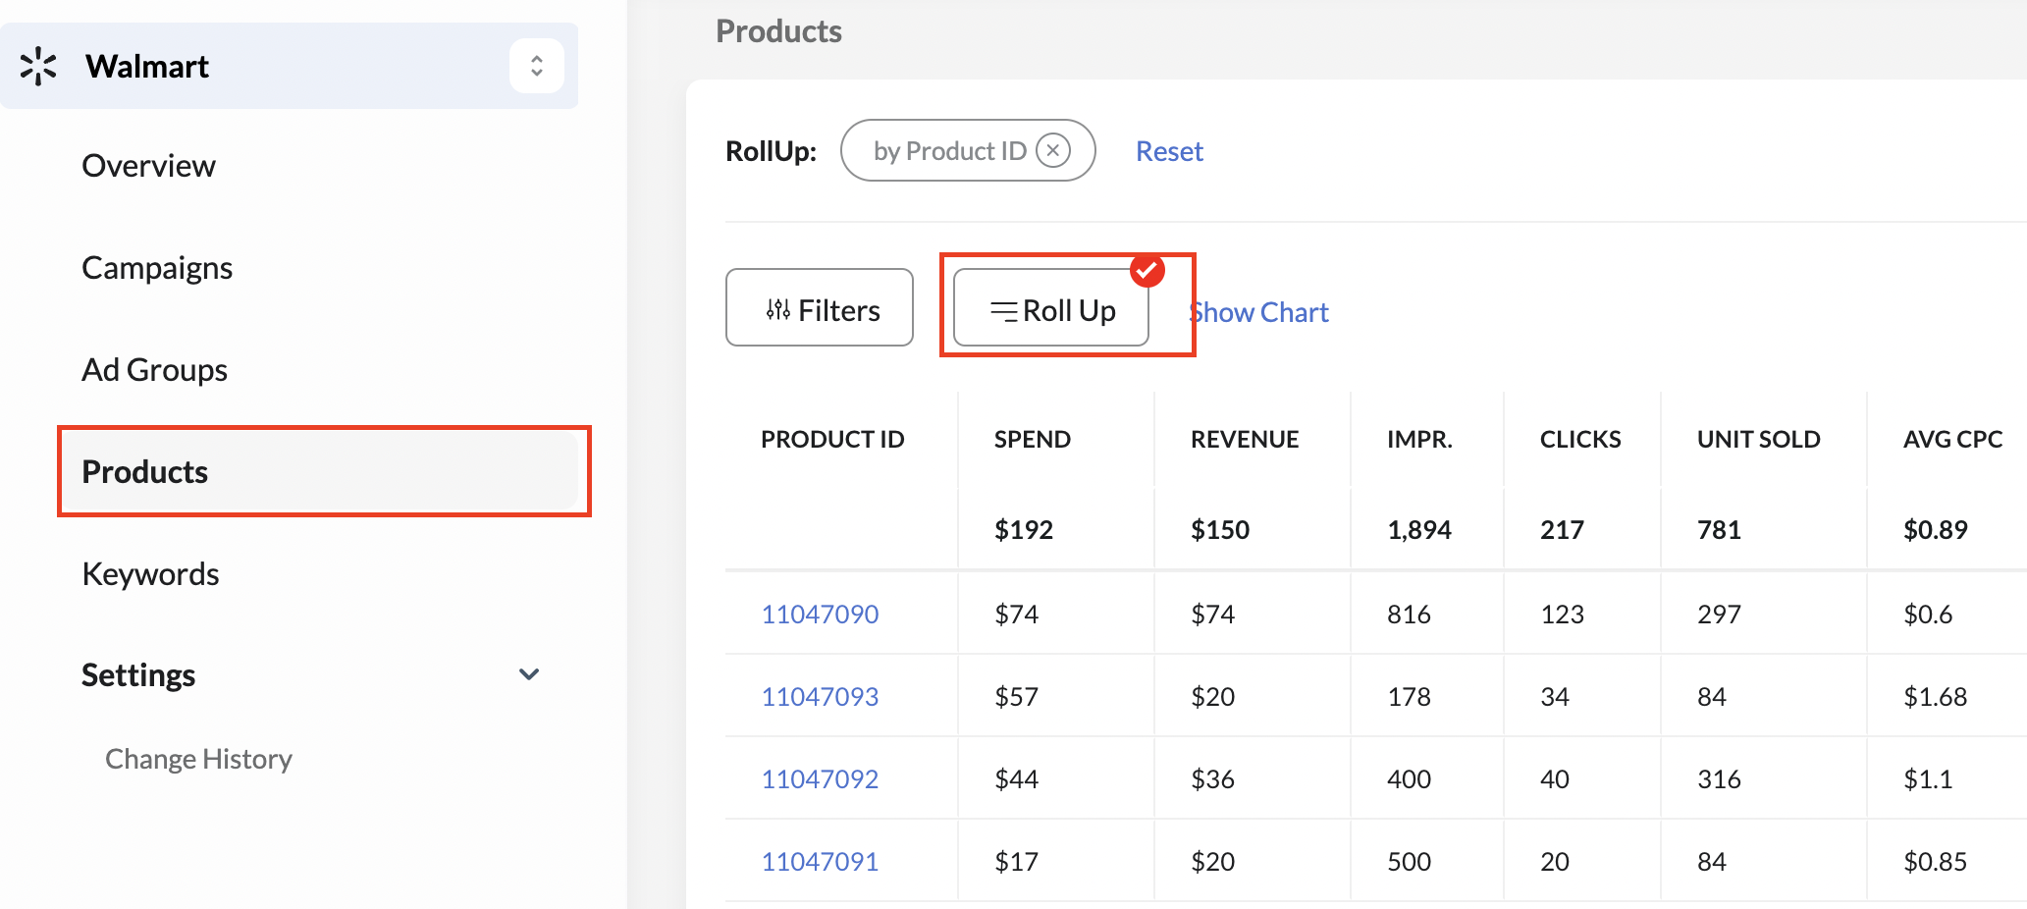Click total revenue value $150
The image size is (2027, 909).
1220,530
